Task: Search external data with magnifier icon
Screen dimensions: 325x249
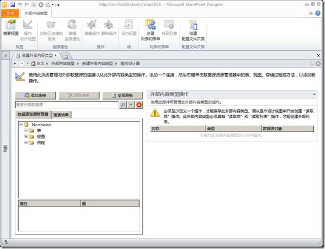Action: (123, 105)
